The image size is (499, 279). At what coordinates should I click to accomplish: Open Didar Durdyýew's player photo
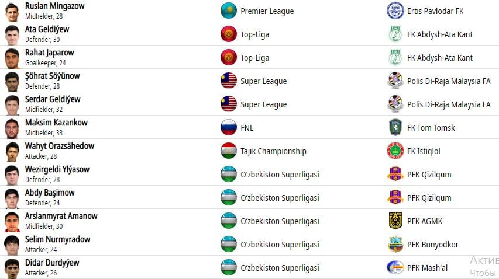[12, 268]
